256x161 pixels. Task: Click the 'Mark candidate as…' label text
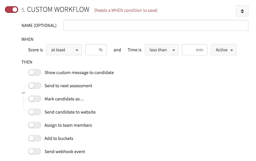[x=62, y=99]
